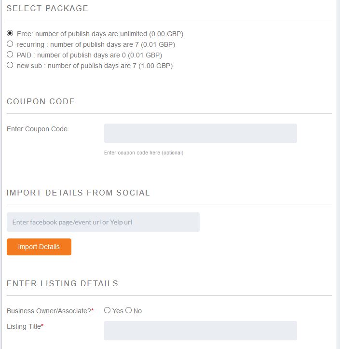Click into the Listing Title text field
Image resolution: width=340 pixels, height=349 pixels.
(200, 331)
